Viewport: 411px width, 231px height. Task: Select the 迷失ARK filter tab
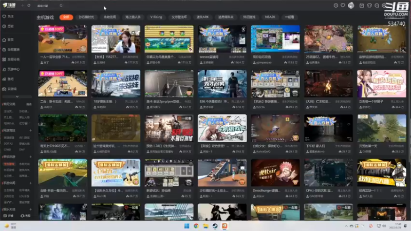point(202,17)
